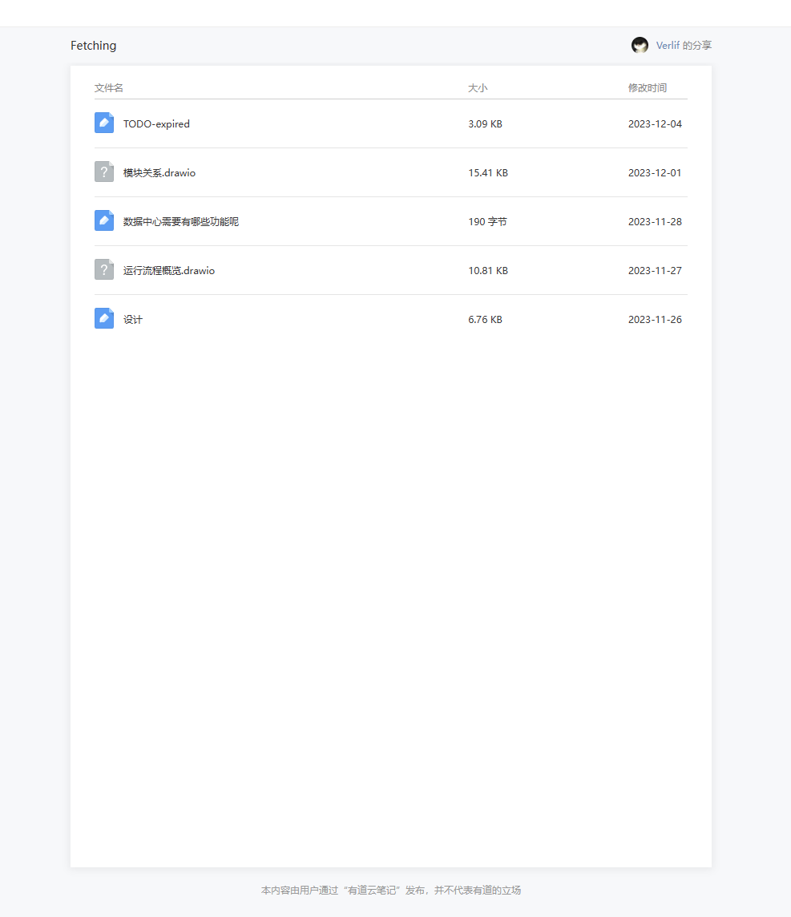Click the 大小 column header
Screen dimensions: 791x917
(478, 88)
